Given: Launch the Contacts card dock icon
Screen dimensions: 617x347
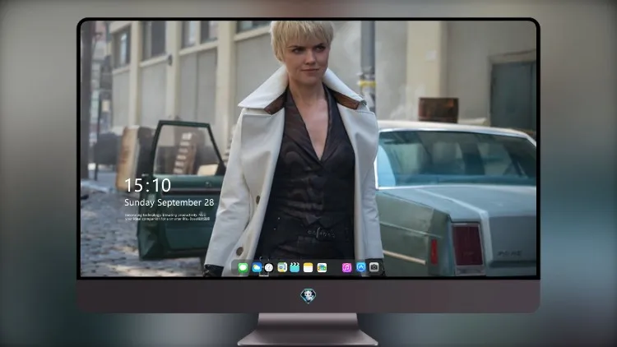Looking at the screenshot, I should click(x=281, y=268).
